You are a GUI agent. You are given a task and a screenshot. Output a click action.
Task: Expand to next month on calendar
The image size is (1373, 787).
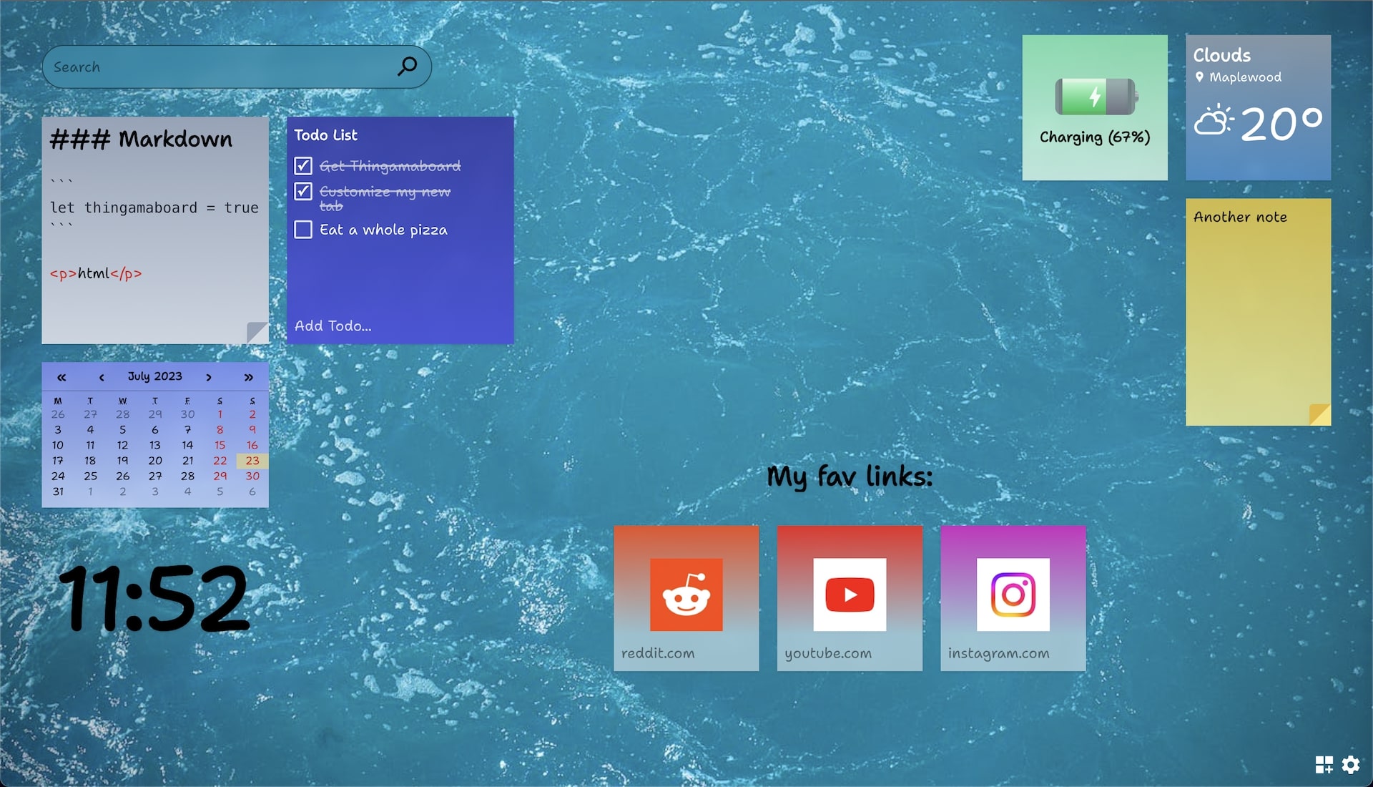coord(207,376)
